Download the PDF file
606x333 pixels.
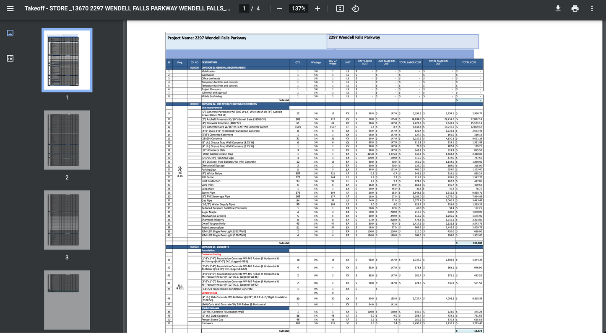tap(558, 8)
